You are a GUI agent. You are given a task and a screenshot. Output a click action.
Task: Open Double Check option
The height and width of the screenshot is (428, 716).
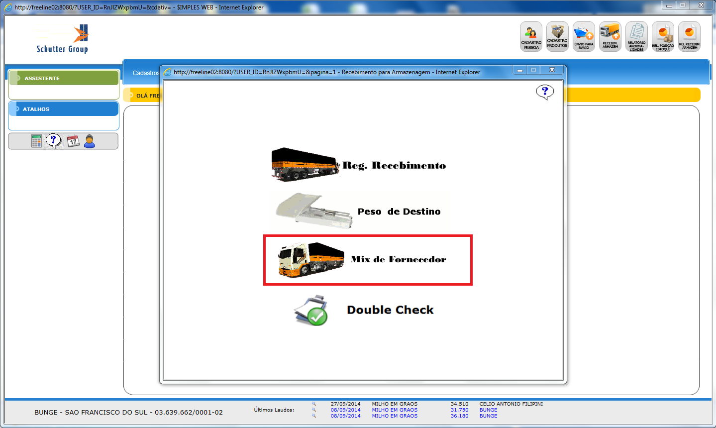[363, 310]
